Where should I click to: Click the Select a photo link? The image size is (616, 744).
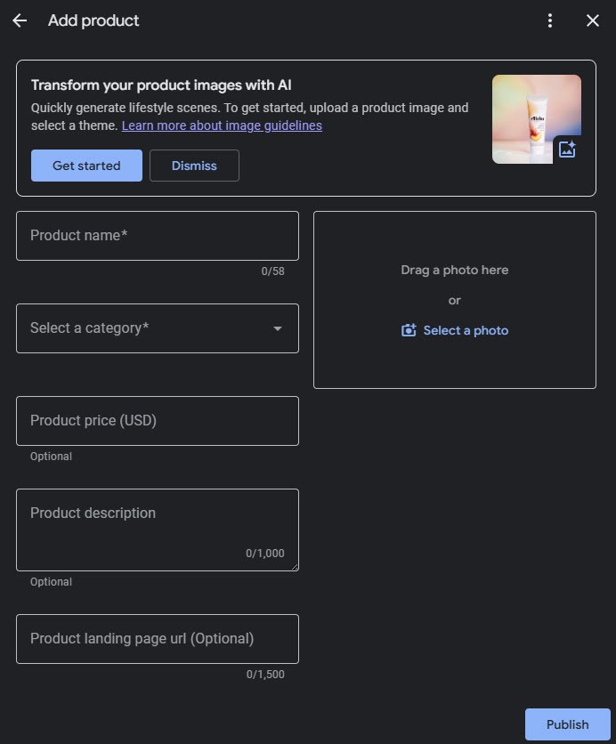pos(466,330)
